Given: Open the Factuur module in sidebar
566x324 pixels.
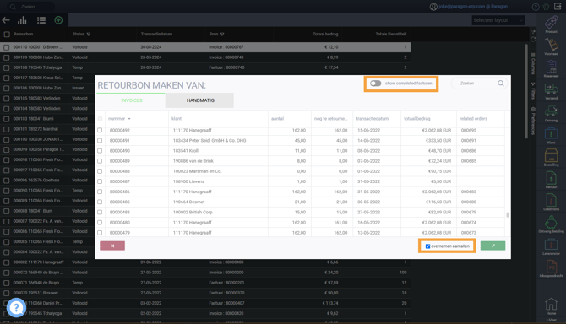Looking at the screenshot, I should [x=551, y=181].
